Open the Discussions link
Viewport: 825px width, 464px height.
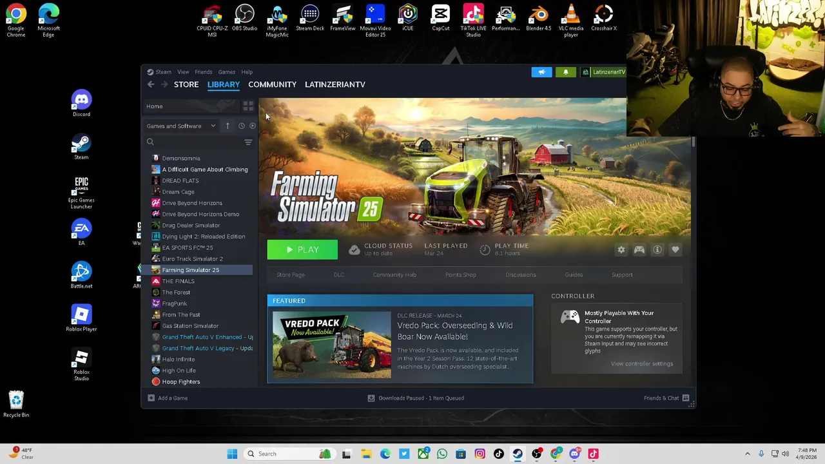point(521,275)
